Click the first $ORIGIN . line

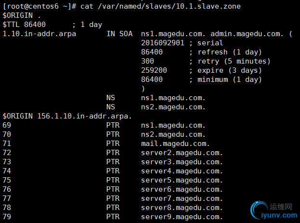[x=22, y=15]
